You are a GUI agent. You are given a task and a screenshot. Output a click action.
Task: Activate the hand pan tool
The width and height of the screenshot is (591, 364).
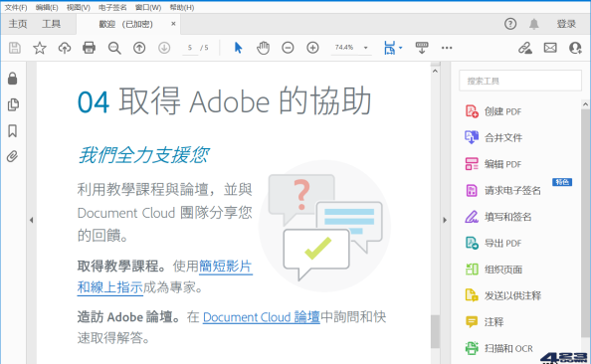263,48
